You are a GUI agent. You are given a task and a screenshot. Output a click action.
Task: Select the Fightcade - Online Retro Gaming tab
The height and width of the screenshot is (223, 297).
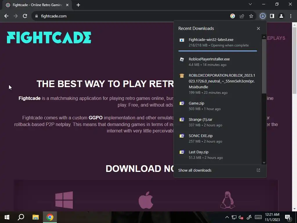pyautogui.click(x=37, y=5)
